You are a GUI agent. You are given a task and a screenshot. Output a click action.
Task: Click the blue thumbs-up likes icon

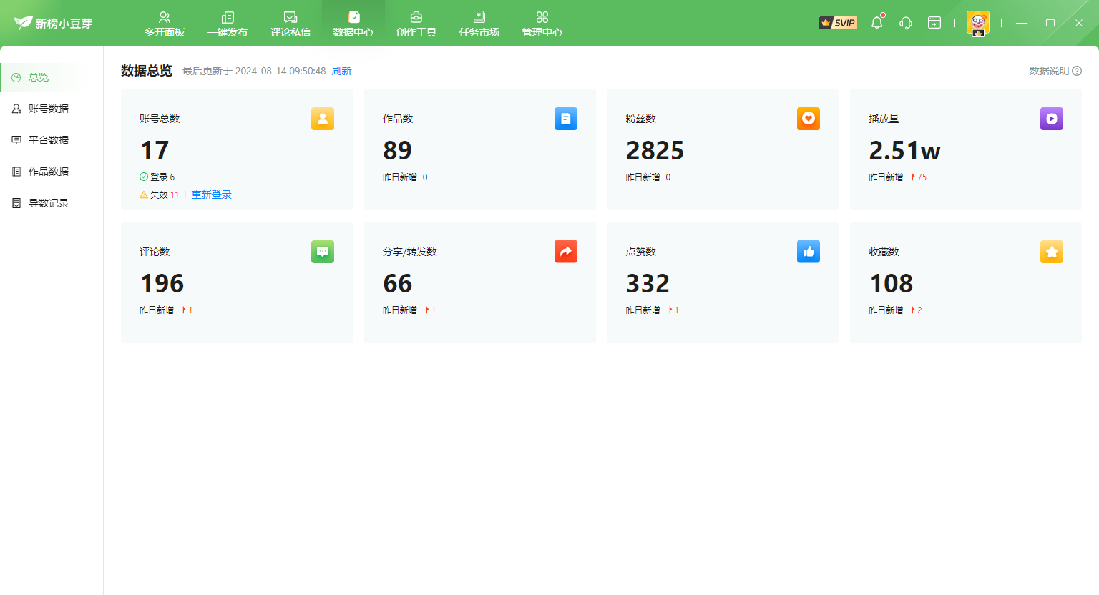pos(808,252)
